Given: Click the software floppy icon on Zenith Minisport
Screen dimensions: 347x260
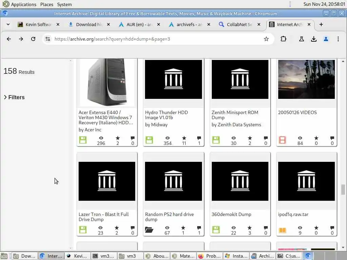Looking at the screenshot, I should pyautogui.click(x=216, y=140).
